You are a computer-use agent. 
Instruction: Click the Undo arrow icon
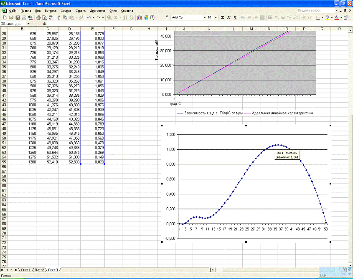(89, 18)
